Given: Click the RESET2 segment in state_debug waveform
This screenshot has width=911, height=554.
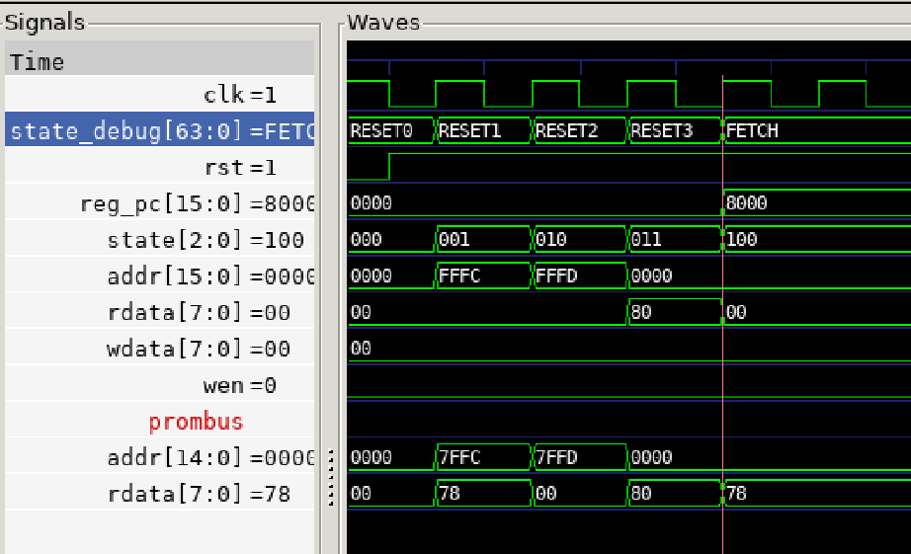Looking at the screenshot, I should pyautogui.click(x=579, y=130).
